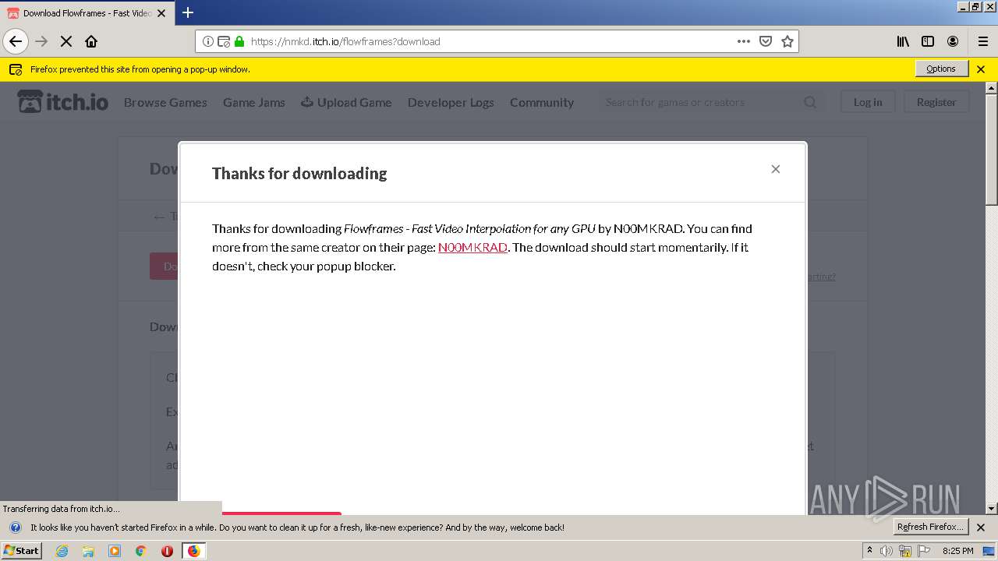Click the pop-up blocked notification icon
This screenshot has height=561, width=998.
pos(16,69)
